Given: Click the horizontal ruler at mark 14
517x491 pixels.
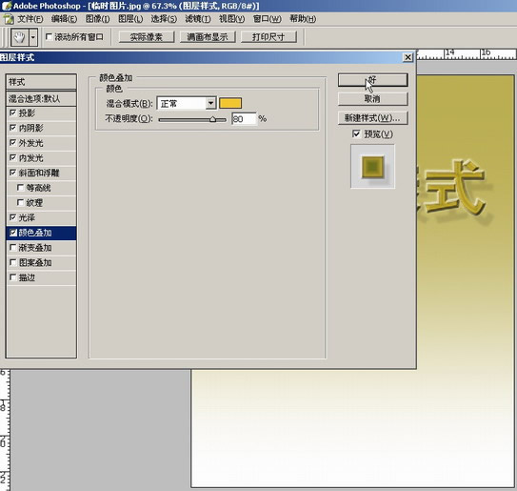Looking at the screenshot, I should (x=449, y=52).
